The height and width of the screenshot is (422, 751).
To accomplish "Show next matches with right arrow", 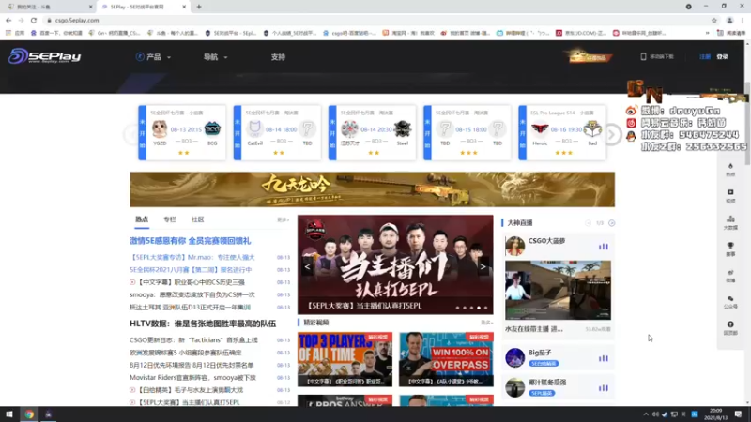I will 612,134.
